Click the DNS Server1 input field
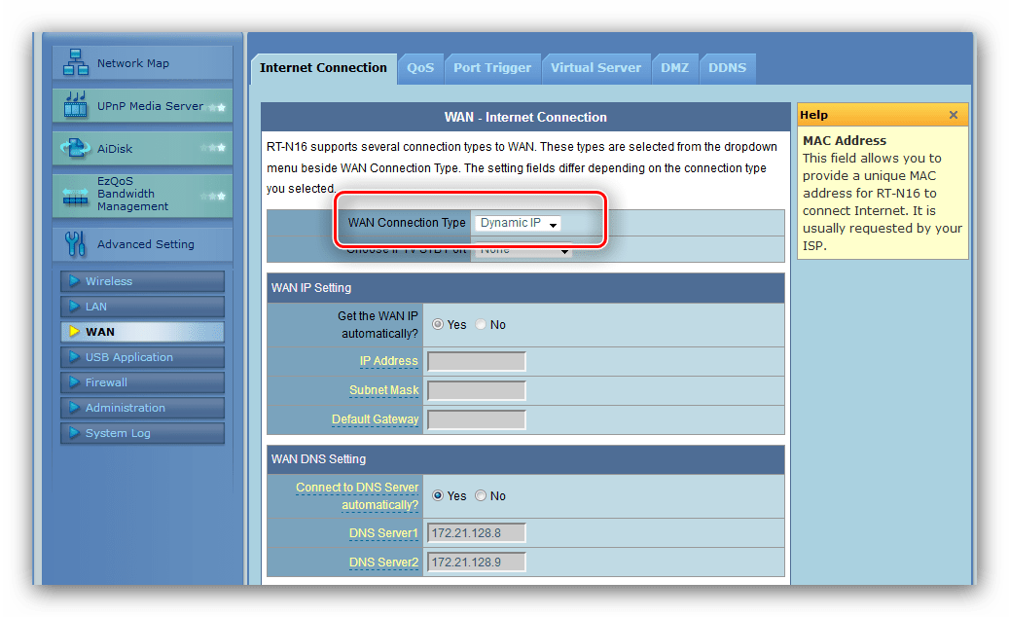 (477, 533)
